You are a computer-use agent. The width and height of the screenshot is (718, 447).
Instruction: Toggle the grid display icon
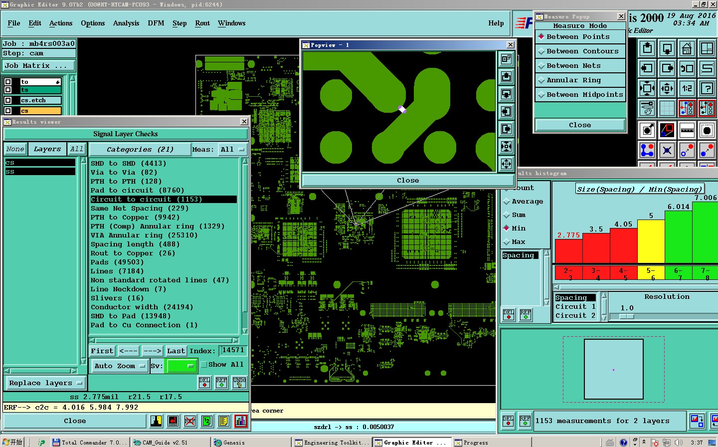click(667, 108)
